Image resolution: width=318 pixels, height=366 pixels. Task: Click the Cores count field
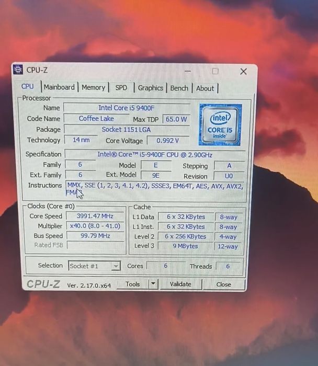166,266
